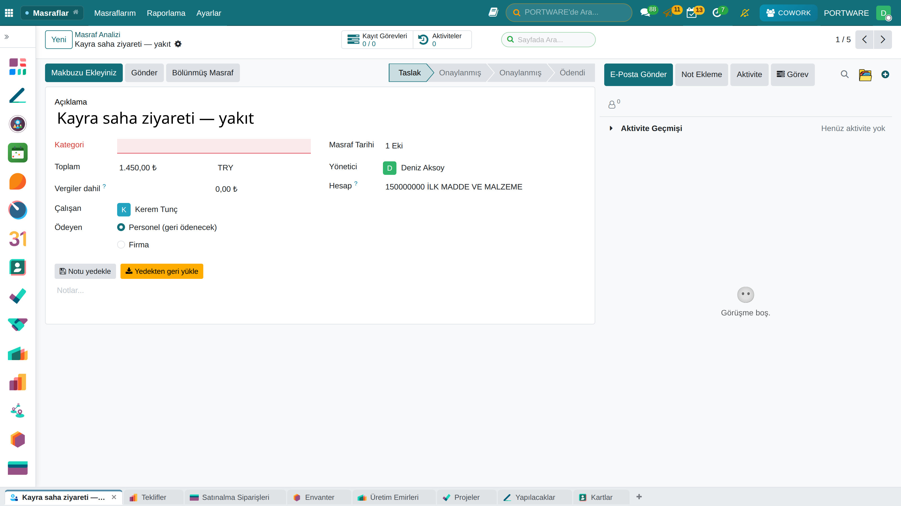Image resolution: width=901 pixels, height=506 pixels.
Task: Click the Gönder button
Action: tap(144, 73)
